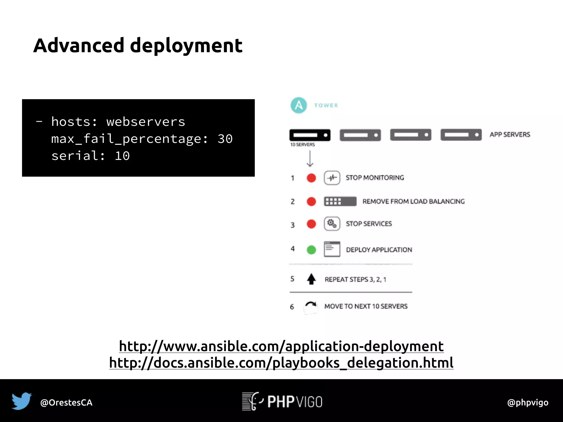This screenshot has width=563, height=422.
Task: Click the REMOVE FROM LOAD BALANCING label
Action: 413,201
